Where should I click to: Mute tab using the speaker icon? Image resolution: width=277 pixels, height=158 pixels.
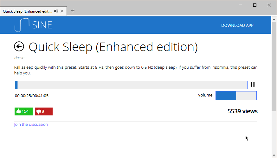(x=56, y=11)
